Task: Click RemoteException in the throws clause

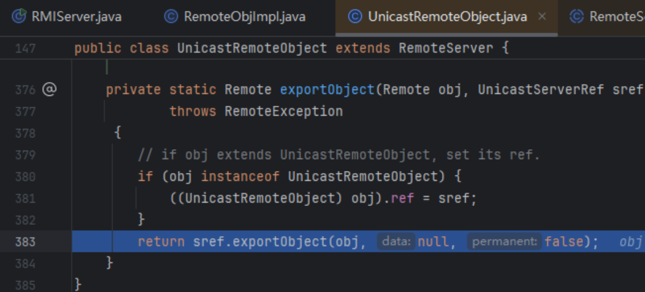Action: click(284, 111)
